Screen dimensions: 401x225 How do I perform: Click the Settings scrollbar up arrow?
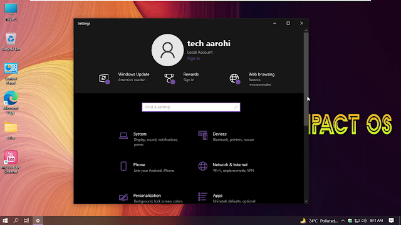[x=306, y=31]
